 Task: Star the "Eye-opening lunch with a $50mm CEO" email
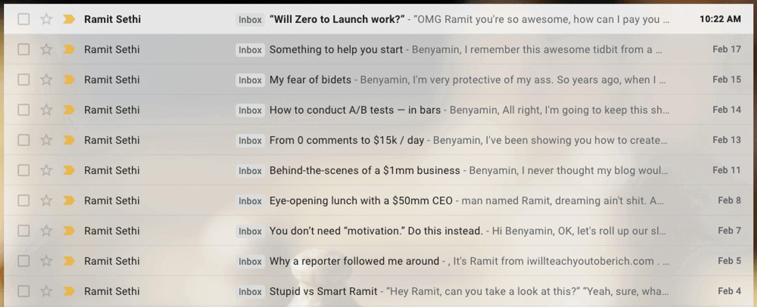pyautogui.click(x=47, y=200)
